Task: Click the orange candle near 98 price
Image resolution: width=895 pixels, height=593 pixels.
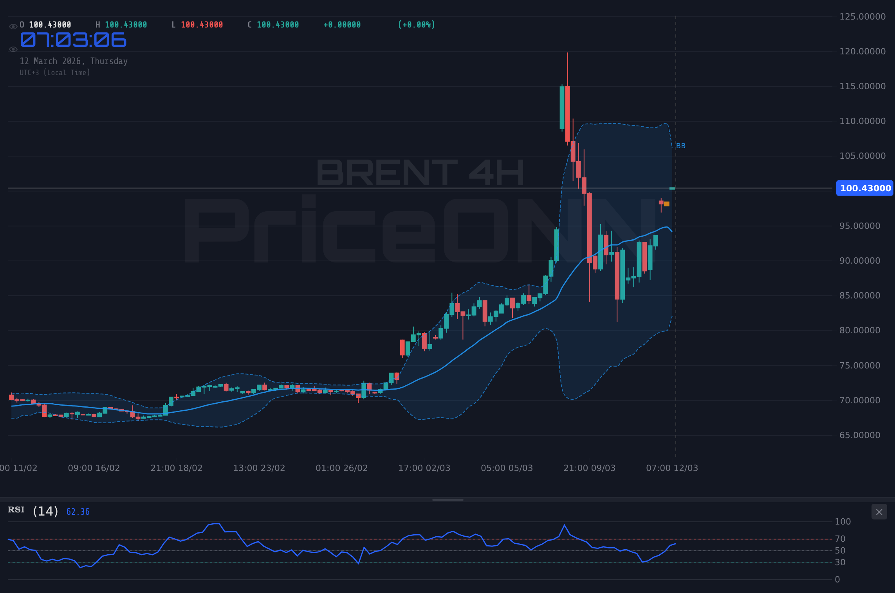Action: click(x=667, y=204)
